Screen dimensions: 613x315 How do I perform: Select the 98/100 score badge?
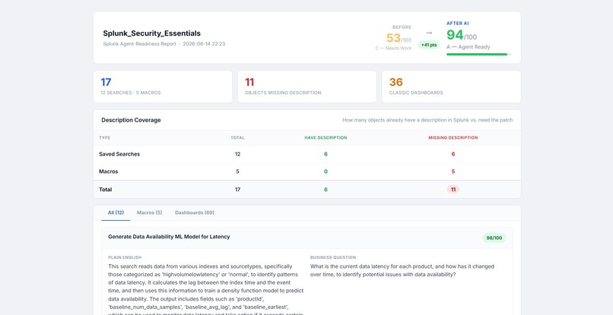(494, 238)
